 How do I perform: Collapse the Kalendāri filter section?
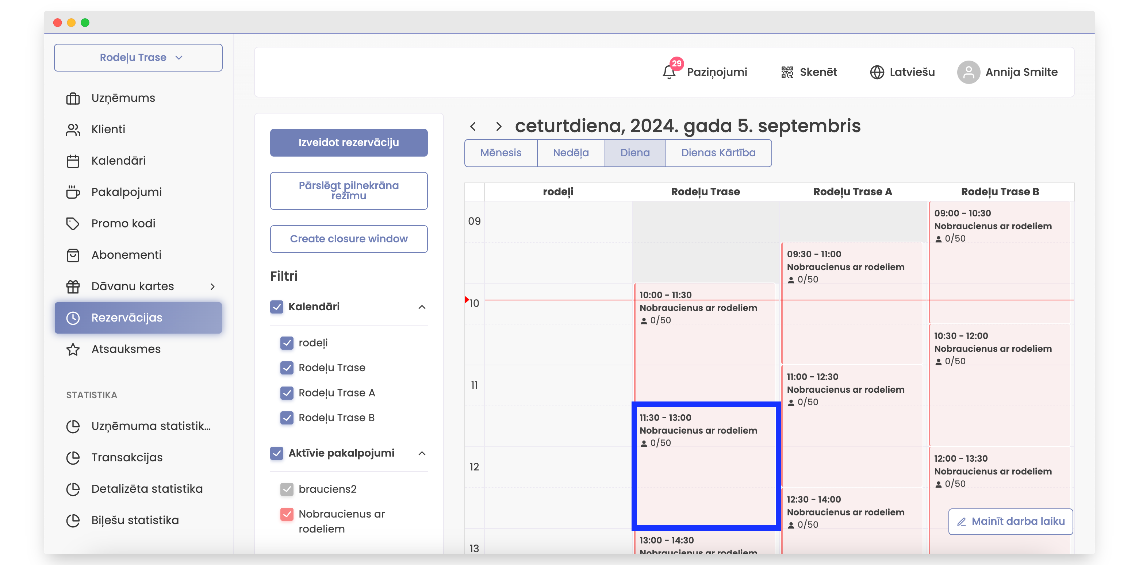point(422,307)
